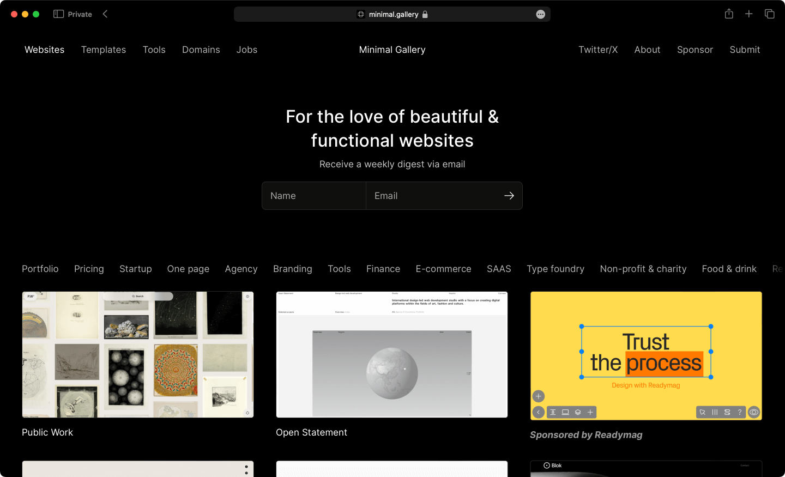
Task: Go back with the browser back arrow
Action: pos(105,14)
